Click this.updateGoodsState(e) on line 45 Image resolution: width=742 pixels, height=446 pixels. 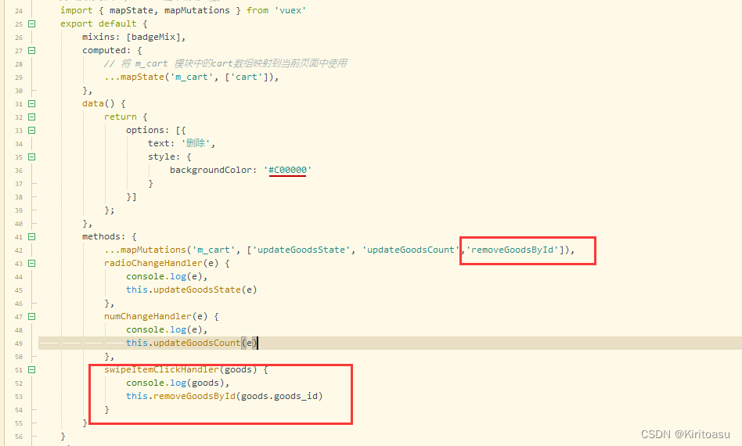191,290
